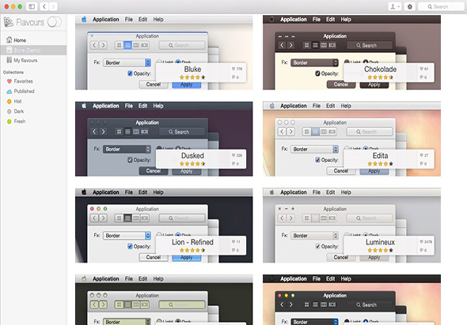Open My flavours in the sidebar

(x=22, y=60)
